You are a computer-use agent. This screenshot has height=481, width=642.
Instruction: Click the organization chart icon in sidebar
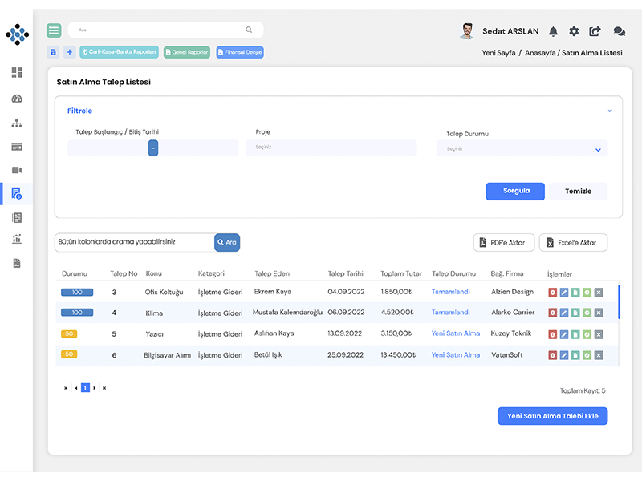coord(17,123)
